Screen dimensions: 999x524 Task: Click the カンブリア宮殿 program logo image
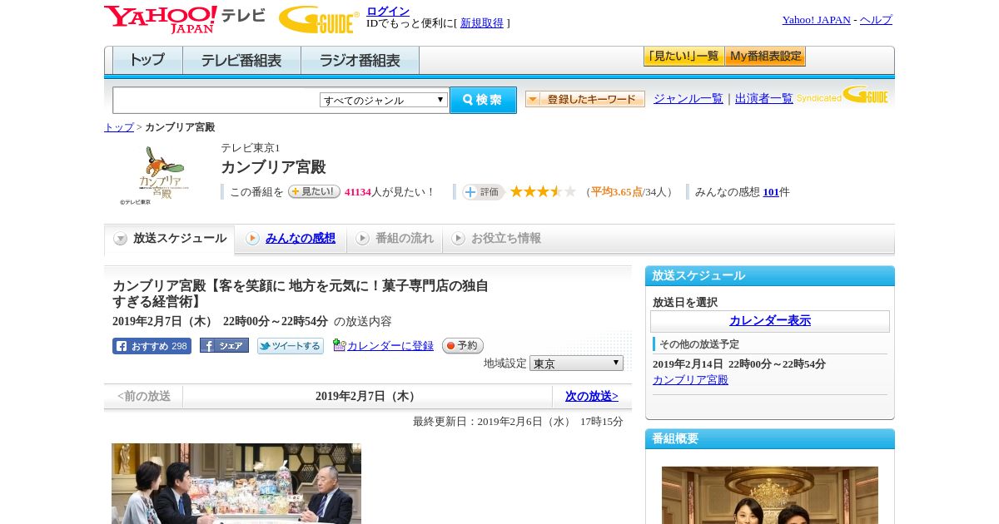[x=162, y=175]
